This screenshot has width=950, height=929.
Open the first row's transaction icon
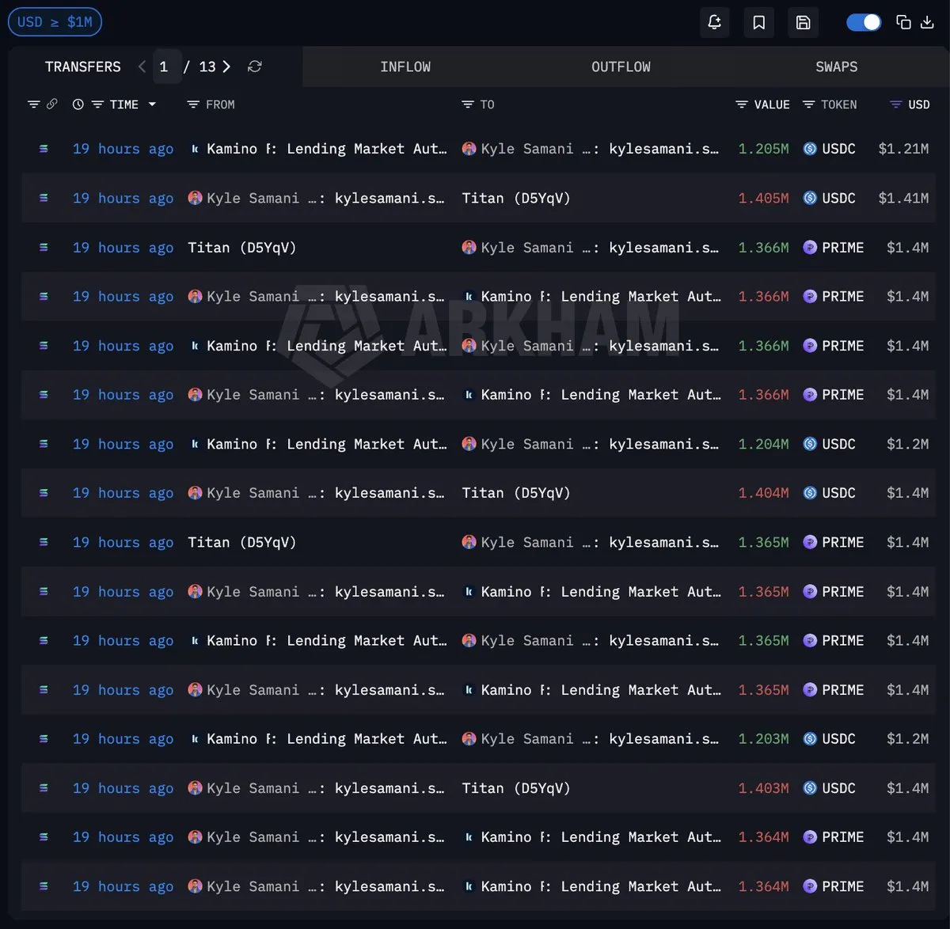[x=44, y=149]
